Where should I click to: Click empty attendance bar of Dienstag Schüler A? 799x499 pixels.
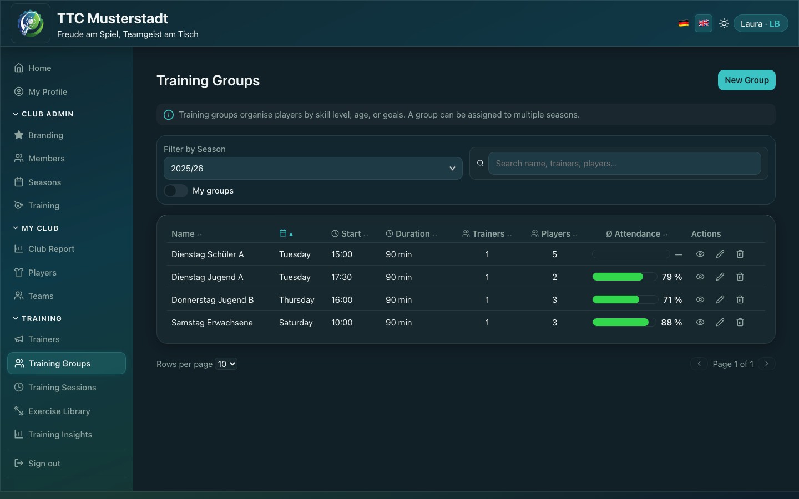click(x=631, y=254)
